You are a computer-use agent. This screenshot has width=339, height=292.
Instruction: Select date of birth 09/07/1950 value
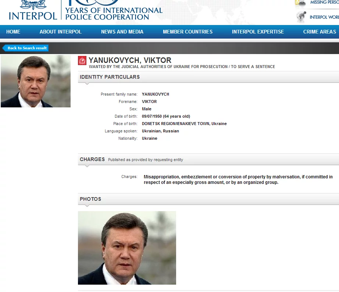pyautogui.click(x=166, y=116)
